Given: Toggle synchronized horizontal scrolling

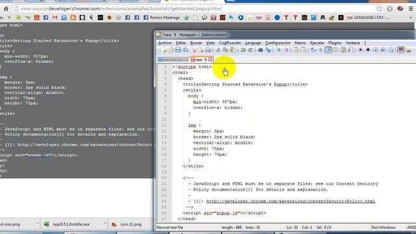Looking at the screenshot, I should pos(303,50).
